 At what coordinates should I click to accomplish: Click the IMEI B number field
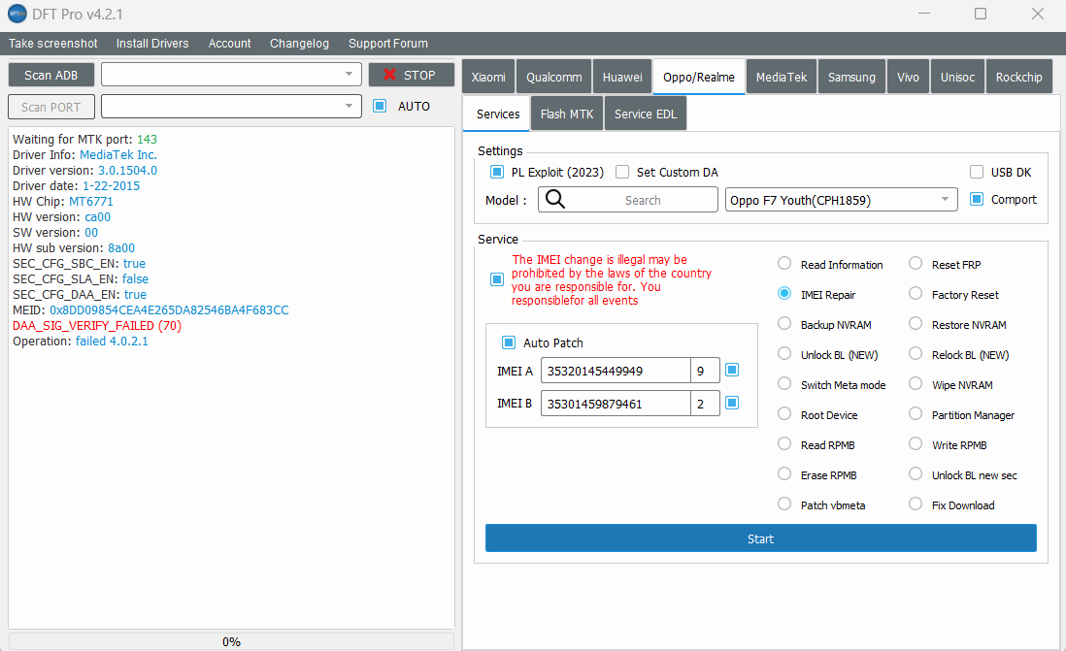click(x=616, y=403)
